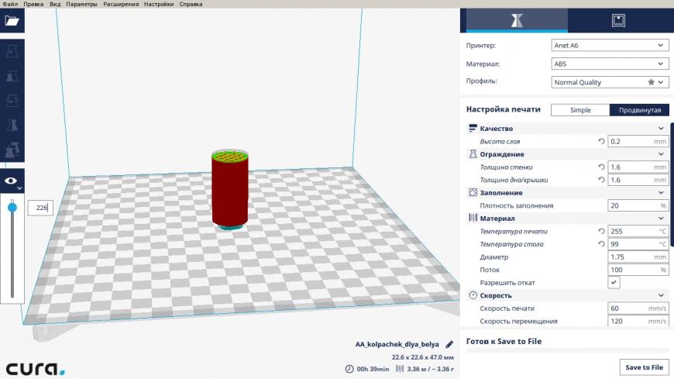Click the Скорость печати value field
Screen dimensions: 674x379
pyautogui.click(x=638, y=308)
